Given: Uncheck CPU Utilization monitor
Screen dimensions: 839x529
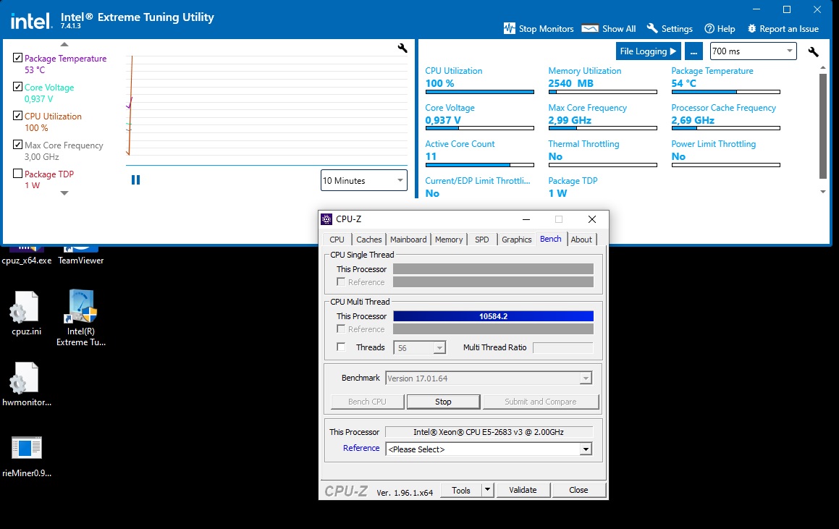Looking at the screenshot, I should click(17, 116).
